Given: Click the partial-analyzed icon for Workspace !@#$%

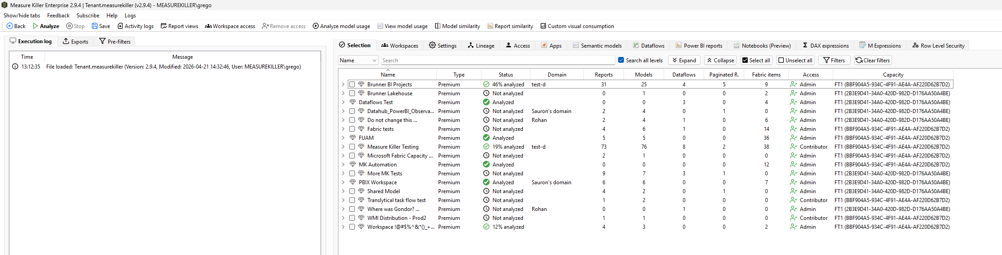Looking at the screenshot, I should click(x=486, y=227).
